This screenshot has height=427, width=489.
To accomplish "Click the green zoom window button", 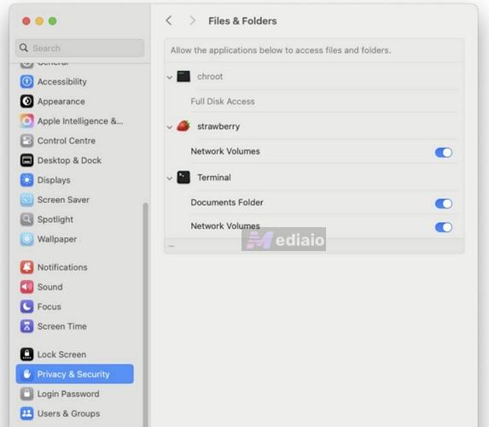I will pos(53,20).
